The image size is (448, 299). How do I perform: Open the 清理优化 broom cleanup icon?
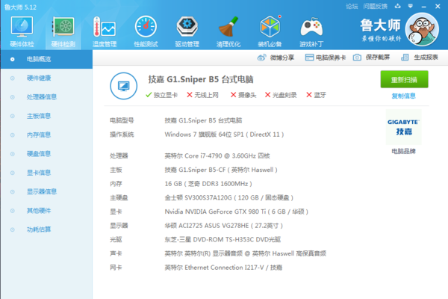click(228, 31)
